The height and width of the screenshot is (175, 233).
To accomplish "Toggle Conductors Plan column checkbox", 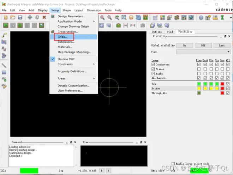I will (x=199, y=64).
